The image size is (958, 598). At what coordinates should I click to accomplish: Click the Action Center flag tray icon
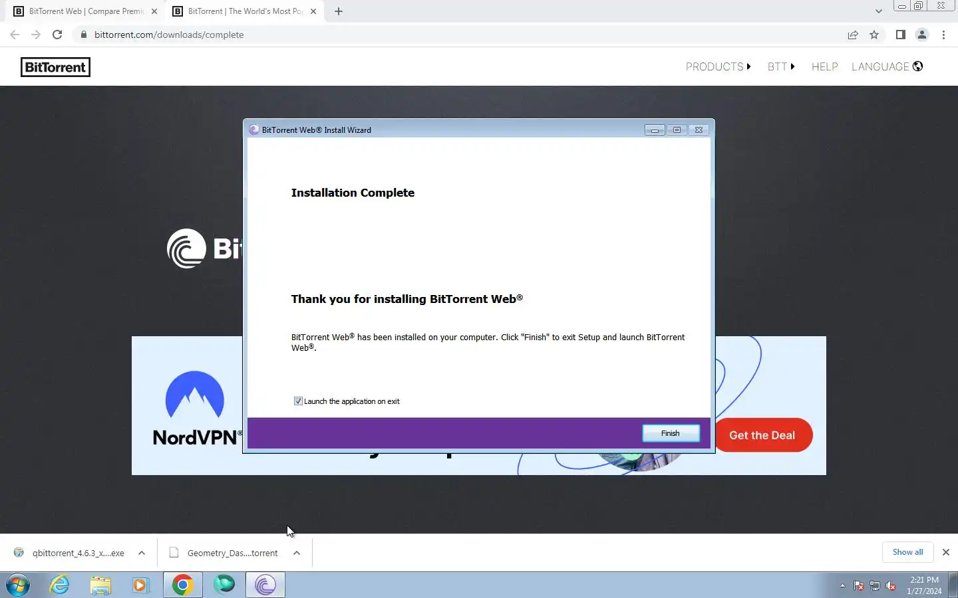coord(859,586)
